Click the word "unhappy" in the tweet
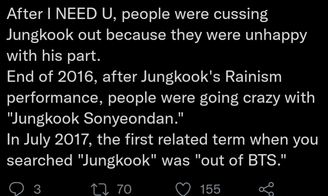328x196 pixels. click(275, 35)
